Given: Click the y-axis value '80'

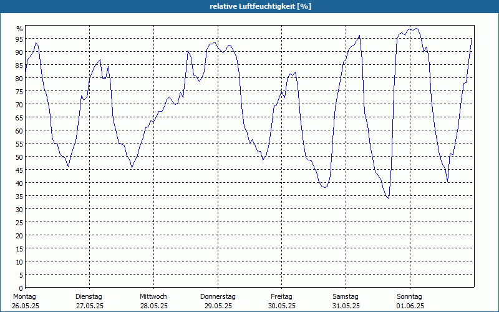Looking at the screenshot, I should pyautogui.click(x=19, y=79).
